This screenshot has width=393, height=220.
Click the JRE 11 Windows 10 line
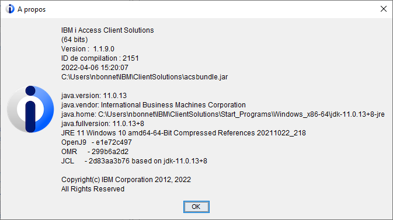pos(183,133)
